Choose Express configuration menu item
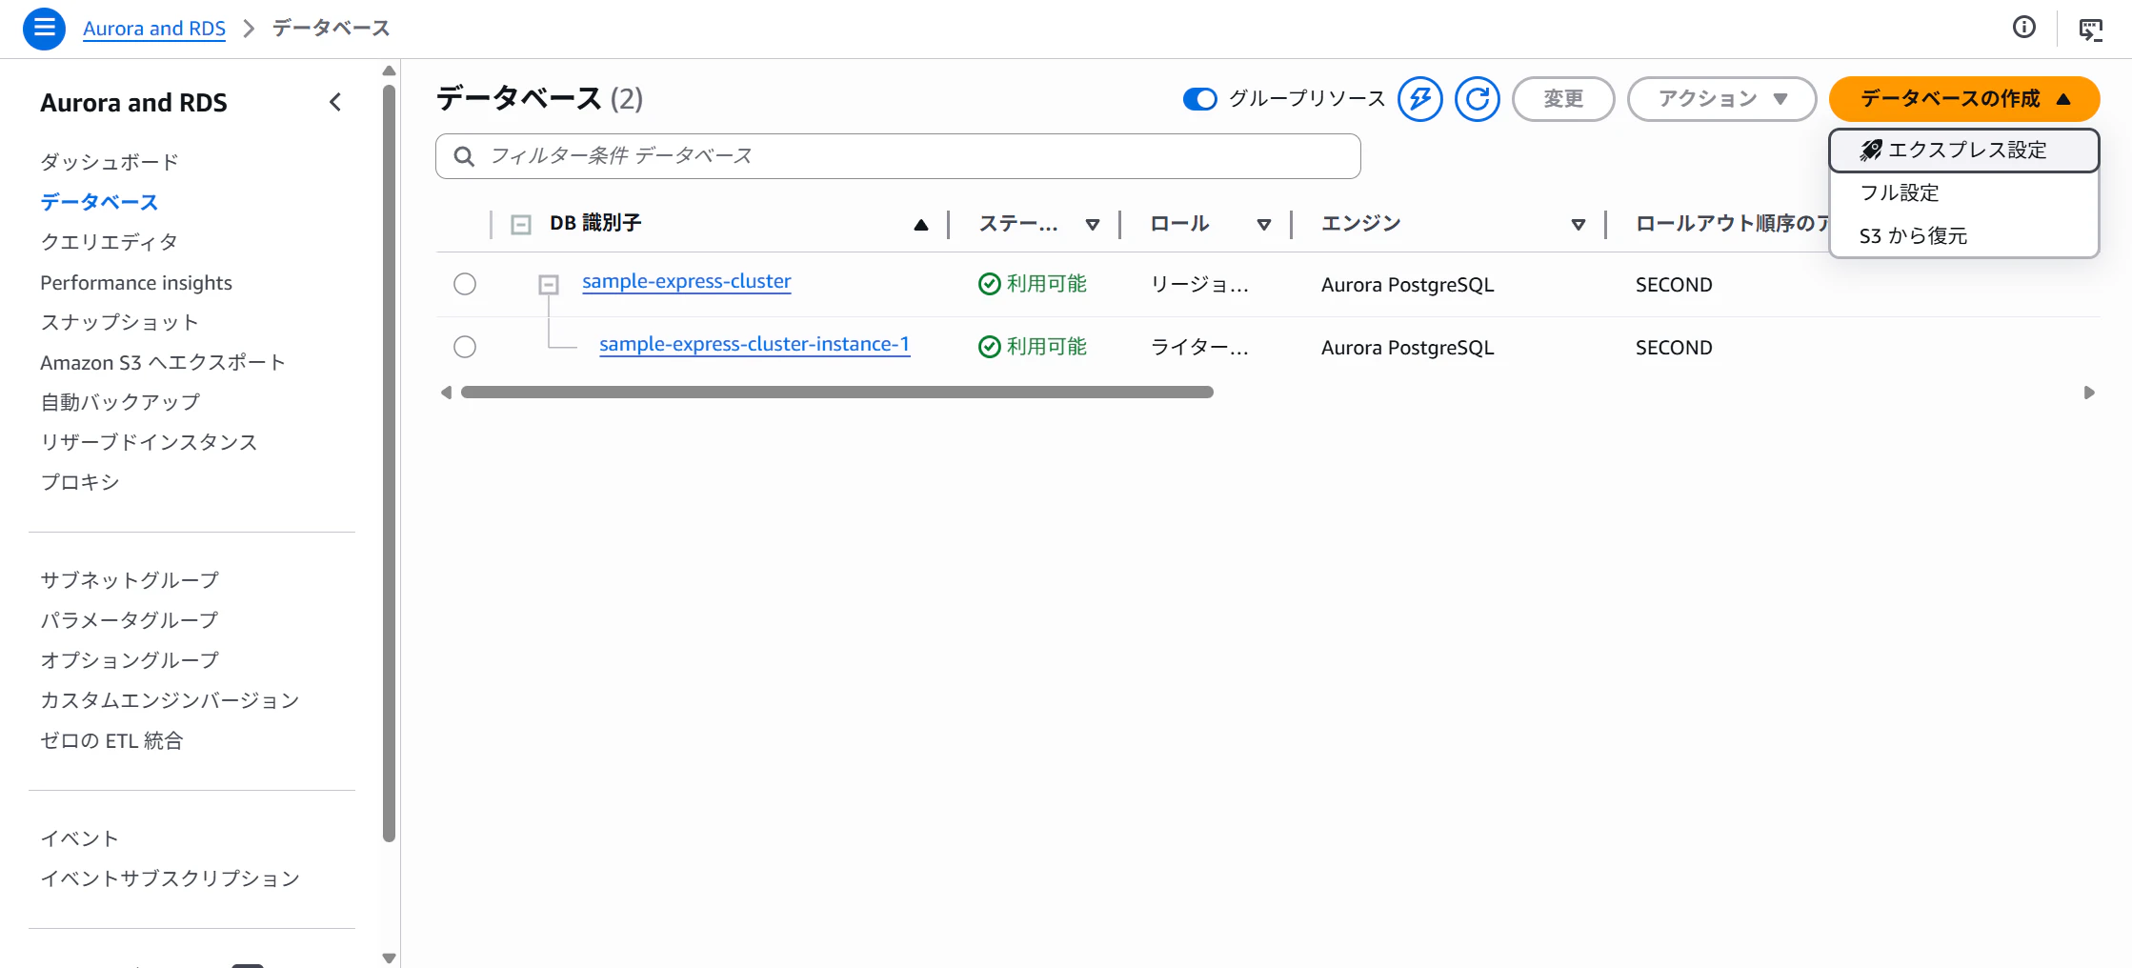 pos(1964,151)
